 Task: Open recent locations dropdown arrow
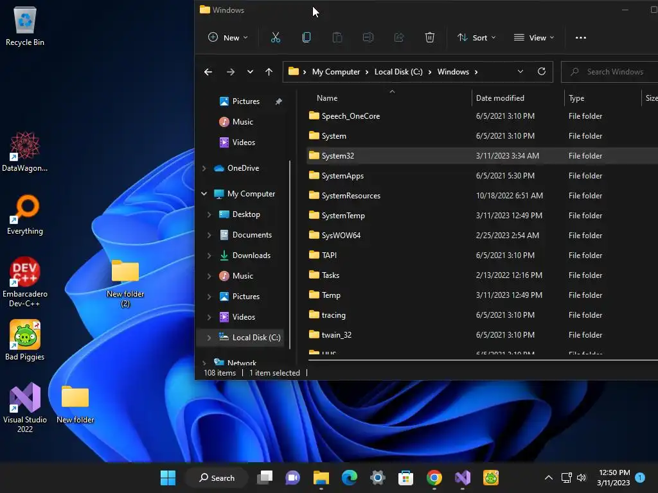(x=250, y=72)
